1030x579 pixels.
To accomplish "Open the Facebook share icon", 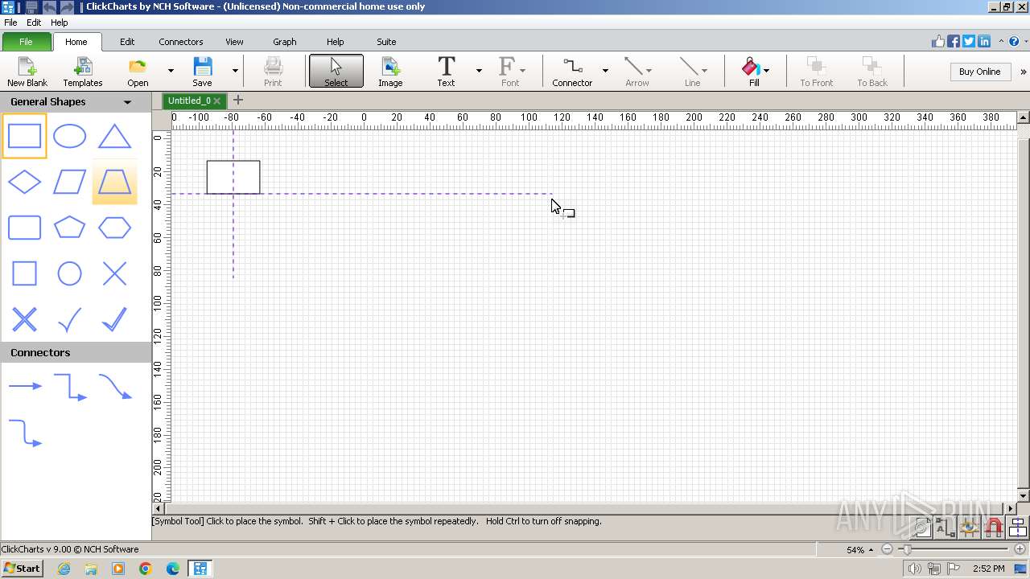I will click(954, 41).
